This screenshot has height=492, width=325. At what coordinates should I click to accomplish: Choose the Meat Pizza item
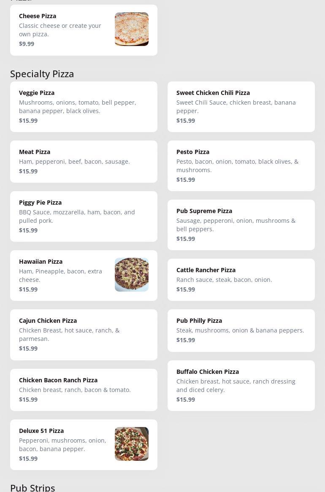pos(84,161)
